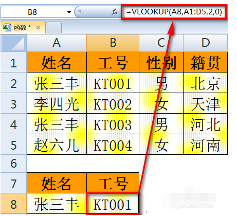
Task: Click cell B8 showing KT001 result
Action: 113,204
